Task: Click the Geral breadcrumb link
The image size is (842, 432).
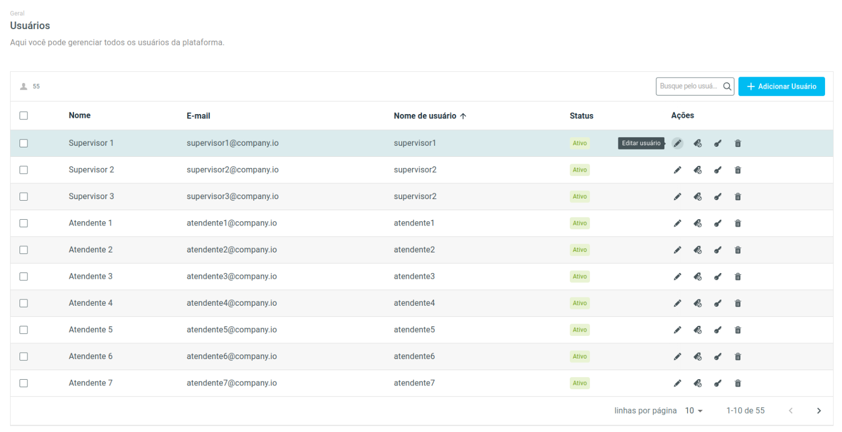Action: coord(17,13)
